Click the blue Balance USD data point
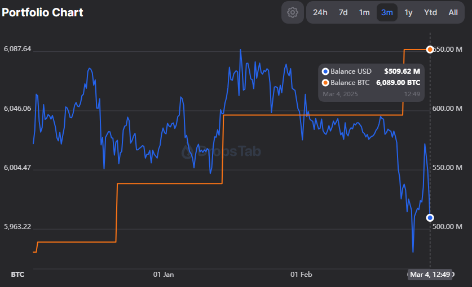472x287 pixels. point(430,217)
